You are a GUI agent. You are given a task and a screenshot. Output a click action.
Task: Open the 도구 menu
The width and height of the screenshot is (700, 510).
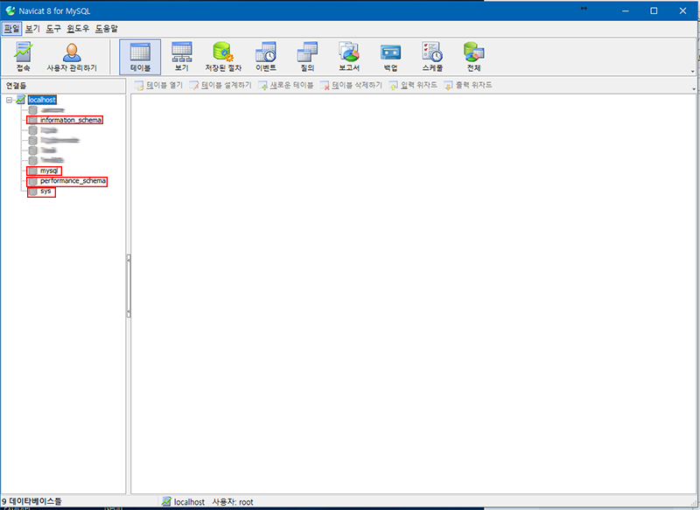[x=53, y=29]
